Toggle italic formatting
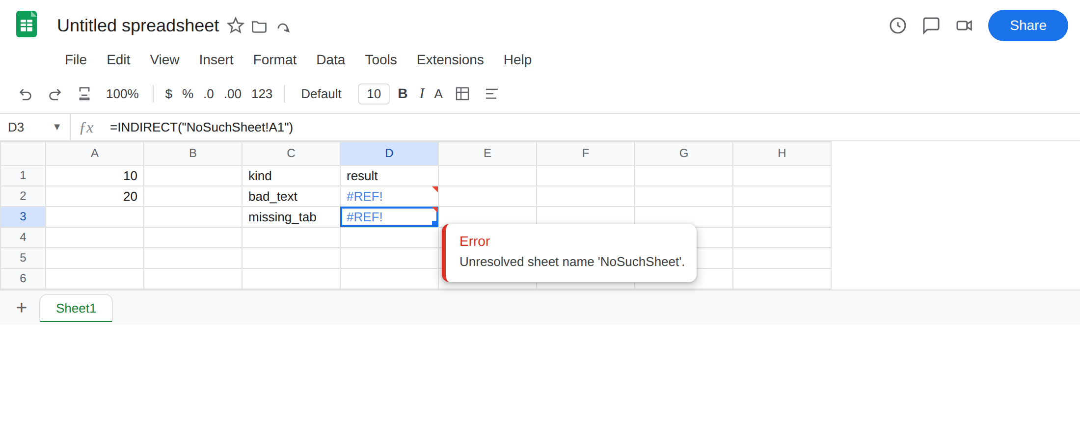 [x=422, y=94]
